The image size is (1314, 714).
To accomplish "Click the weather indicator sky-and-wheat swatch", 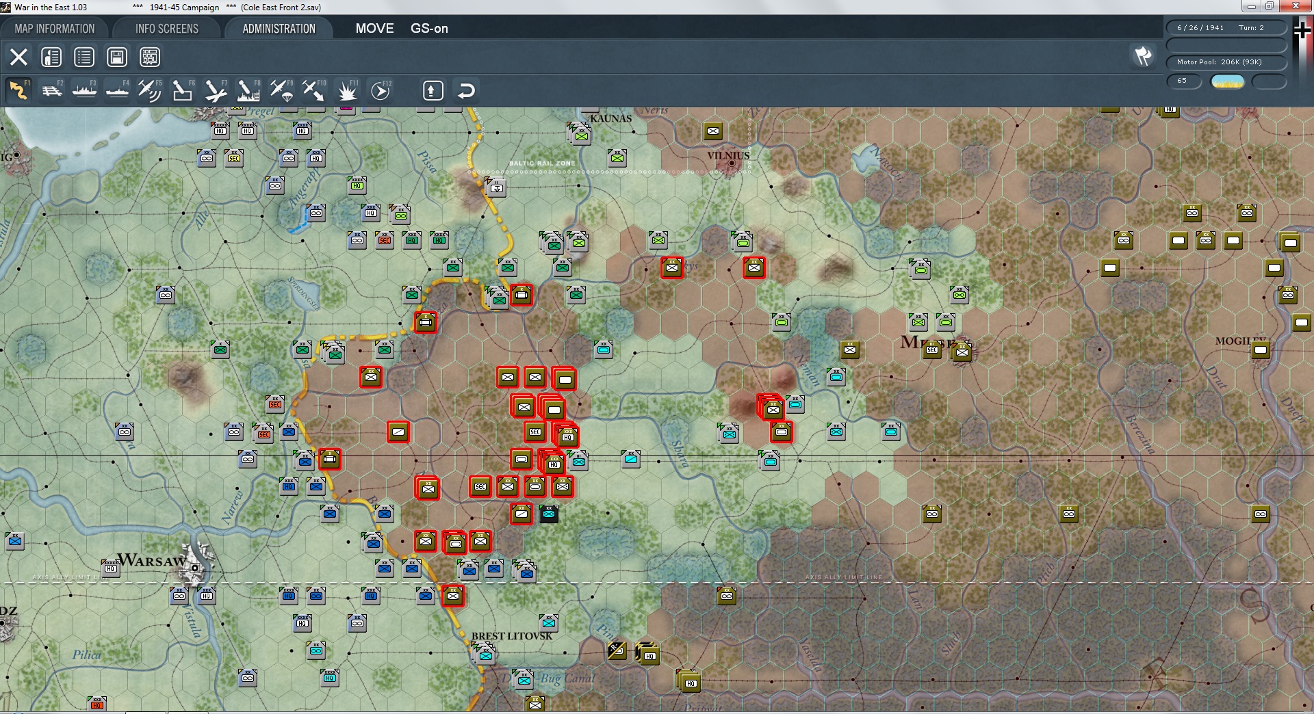I will tap(1228, 81).
